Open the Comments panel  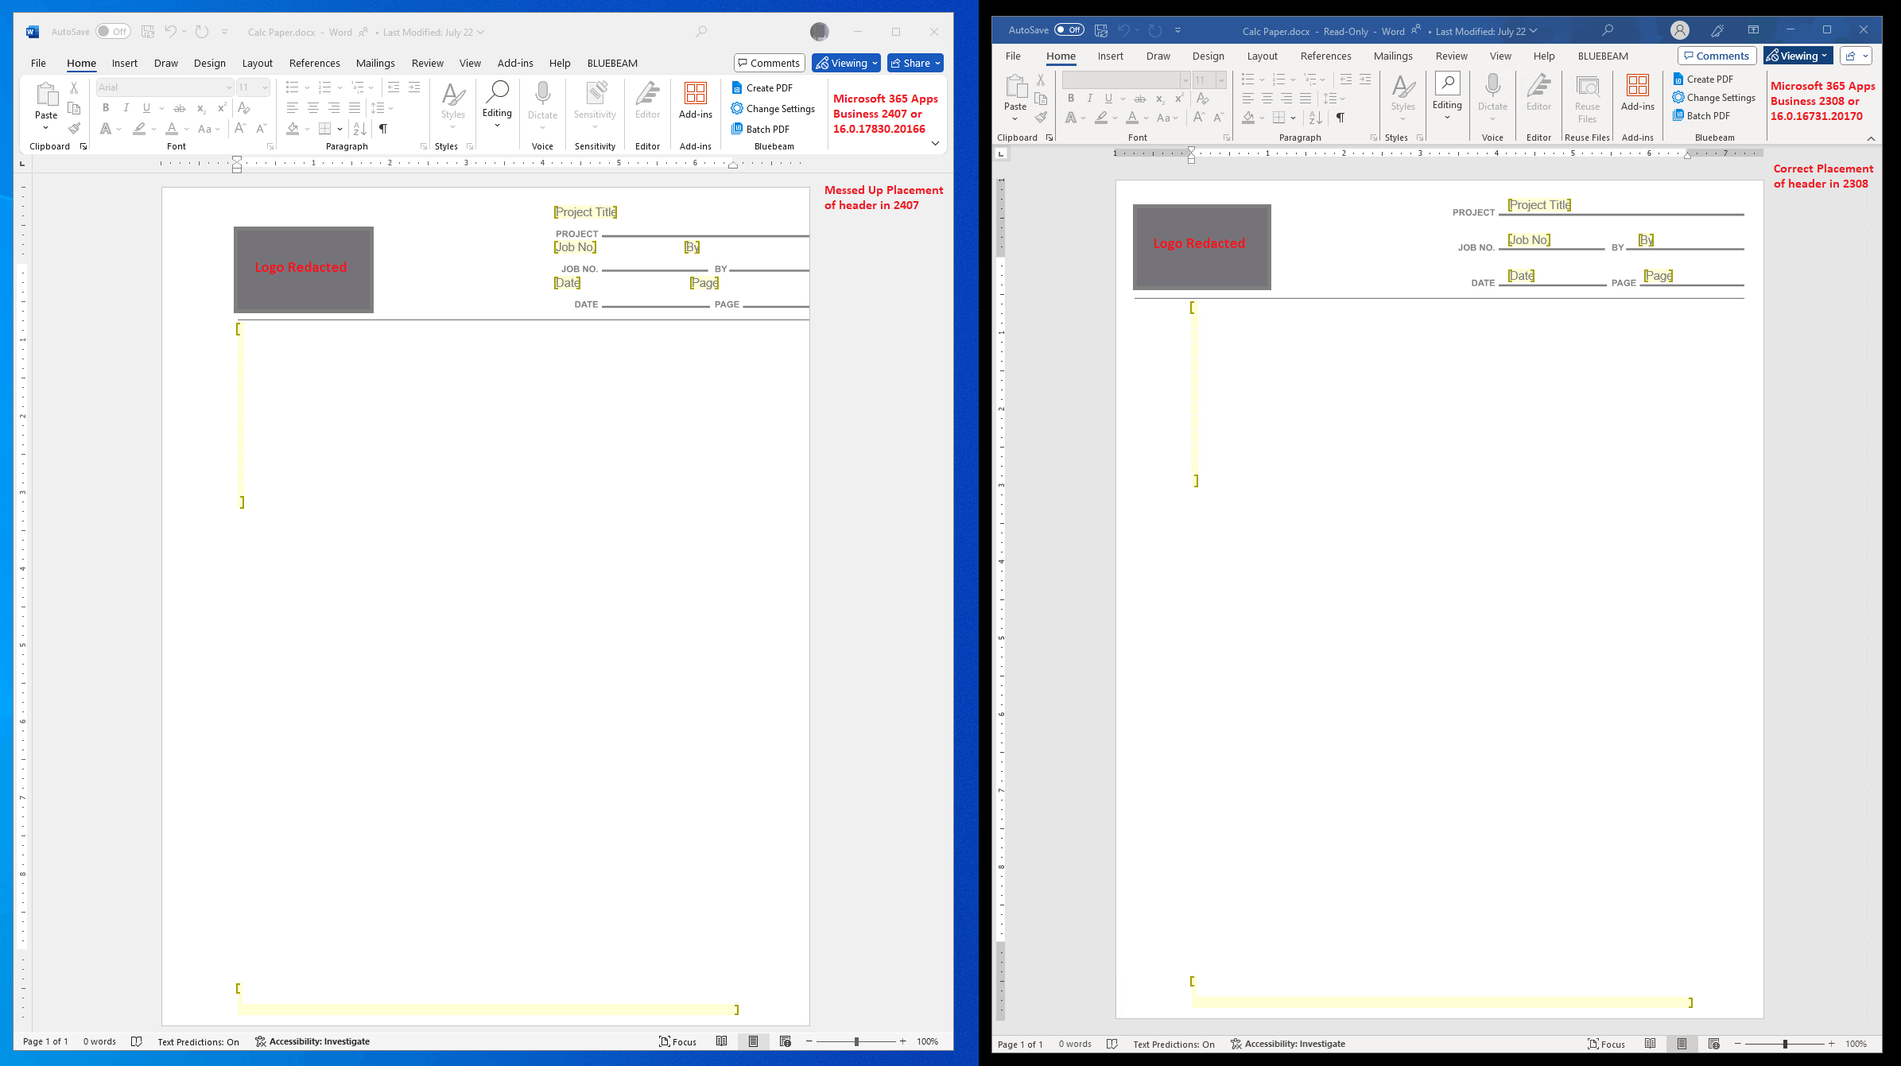[x=768, y=62]
